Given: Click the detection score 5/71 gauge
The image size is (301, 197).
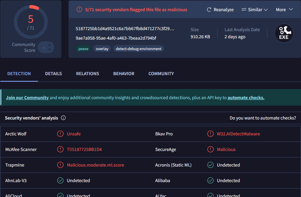Looking at the screenshot, I should click(31, 22).
